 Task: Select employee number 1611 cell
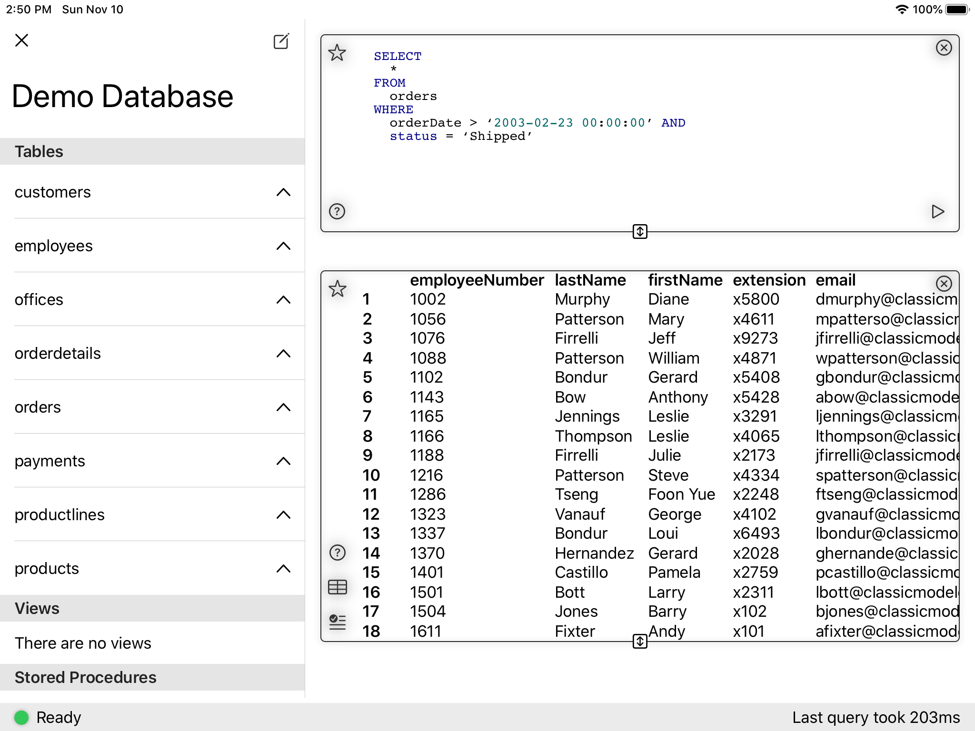coord(426,632)
